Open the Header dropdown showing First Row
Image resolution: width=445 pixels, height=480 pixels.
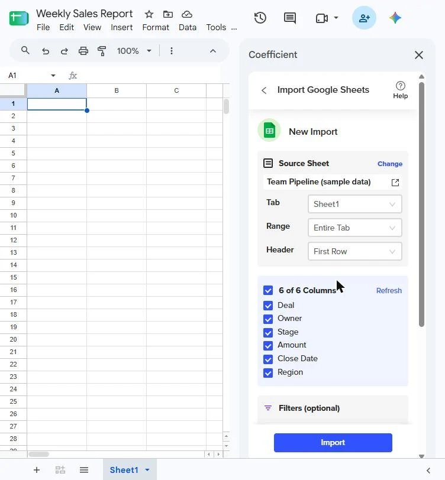tap(355, 251)
